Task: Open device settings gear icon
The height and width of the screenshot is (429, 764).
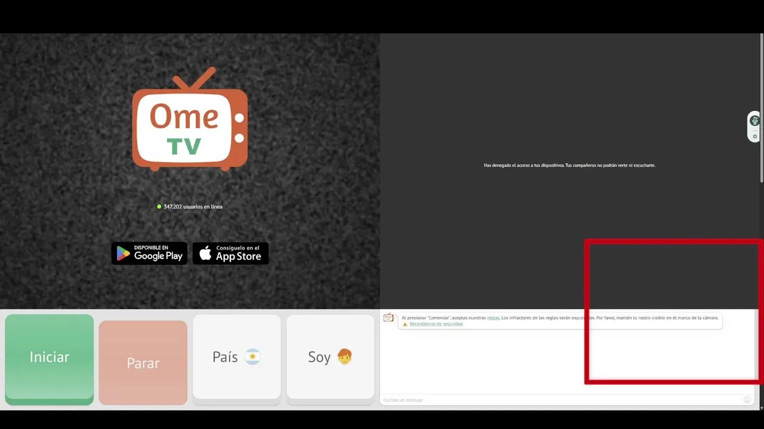Action: 755,136
